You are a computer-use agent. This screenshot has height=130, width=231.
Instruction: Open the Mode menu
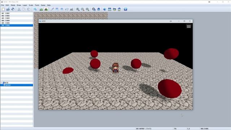click(x=13, y=5)
